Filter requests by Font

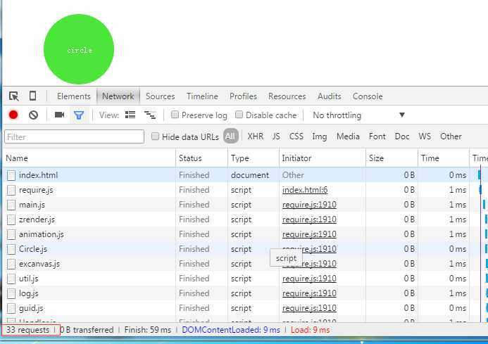[377, 136]
